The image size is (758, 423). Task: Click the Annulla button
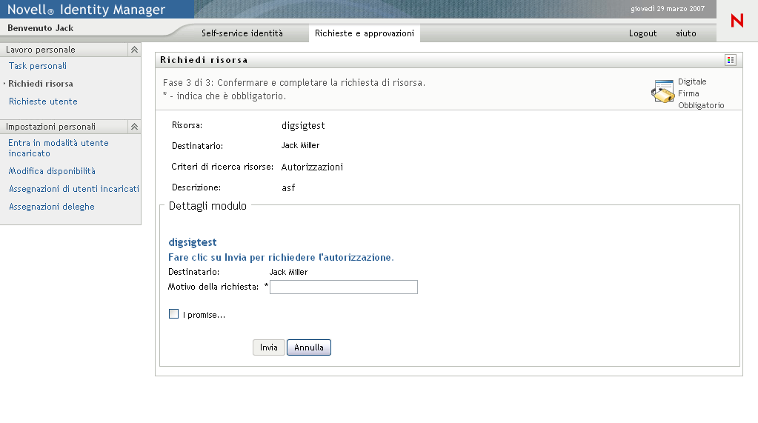(x=309, y=347)
